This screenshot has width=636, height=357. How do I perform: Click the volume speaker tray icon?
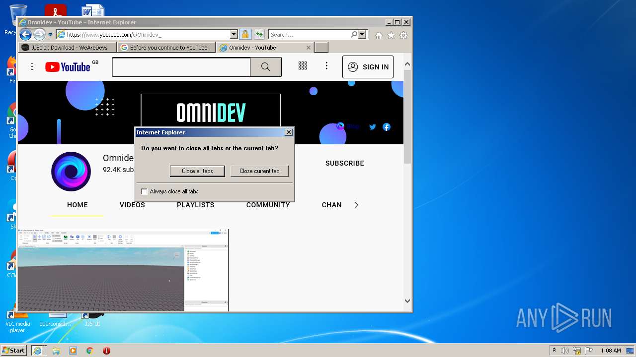pos(565,351)
